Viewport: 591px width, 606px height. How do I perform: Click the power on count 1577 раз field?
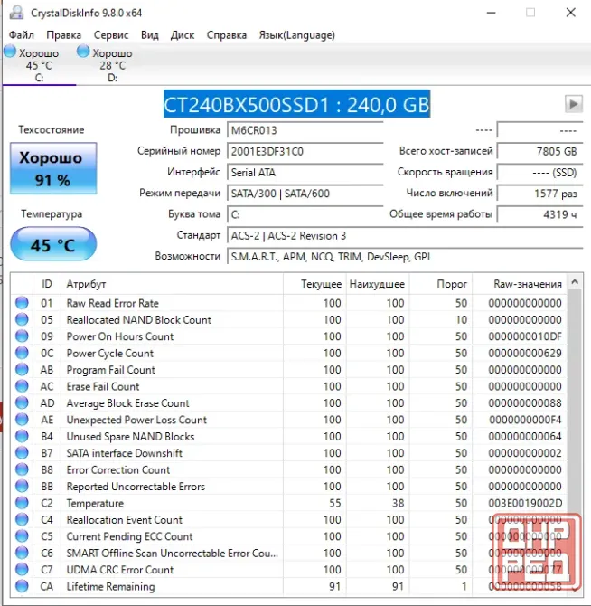539,194
